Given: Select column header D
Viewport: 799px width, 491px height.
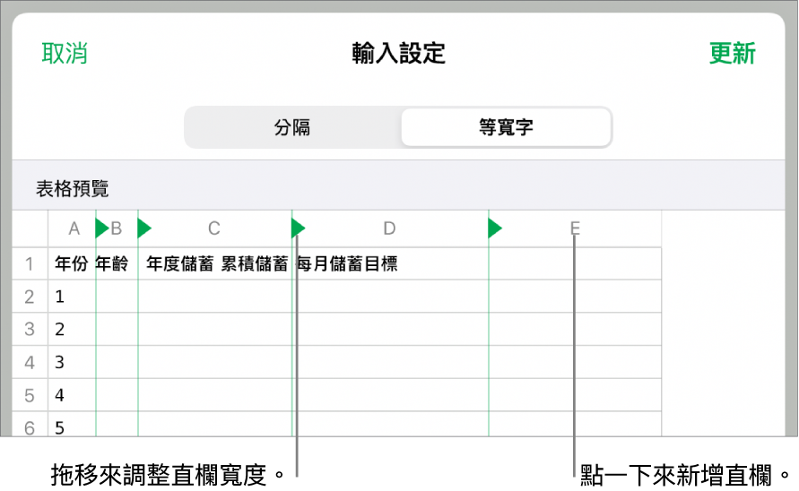Looking at the screenshot, I should [x=390, y=228].
